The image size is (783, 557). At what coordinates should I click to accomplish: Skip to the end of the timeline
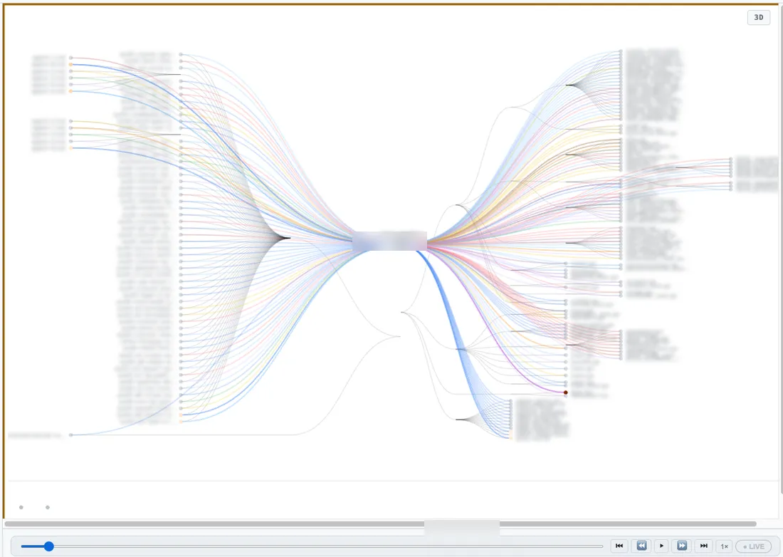(x=703, y=546)
